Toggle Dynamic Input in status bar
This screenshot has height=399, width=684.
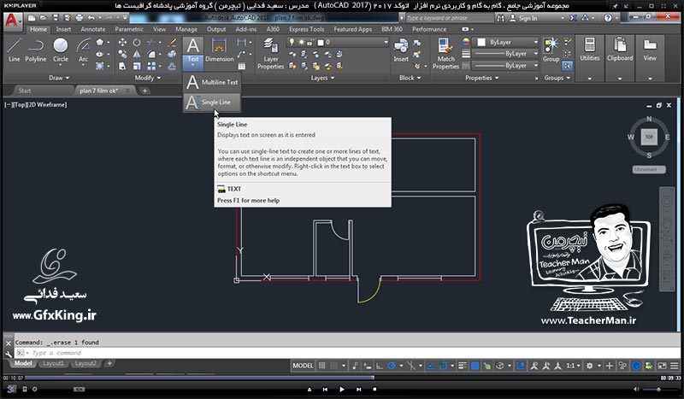point(368,366)
